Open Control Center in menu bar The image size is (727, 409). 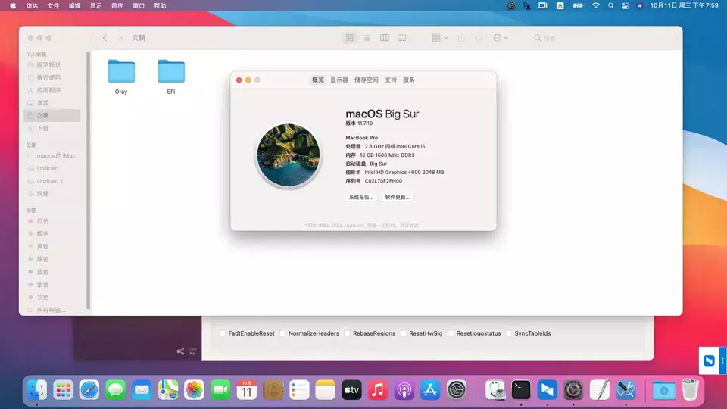click(x=626, y=5)
